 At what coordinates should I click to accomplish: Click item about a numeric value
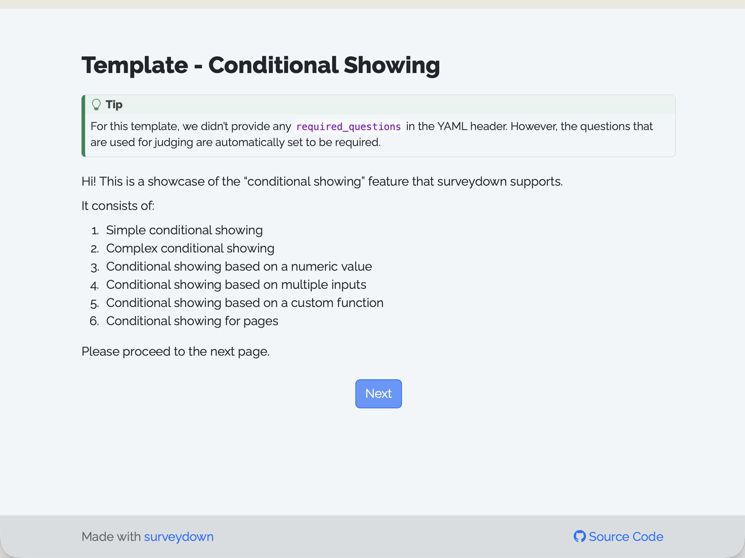[239, 266]
